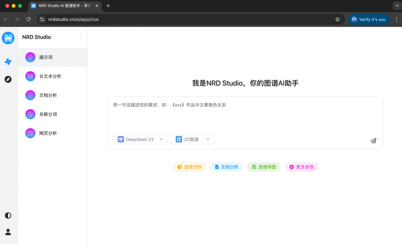Open the DeepSeek V3 model dropdown
This screenshot has width=402, height=244.
point(140,139)
